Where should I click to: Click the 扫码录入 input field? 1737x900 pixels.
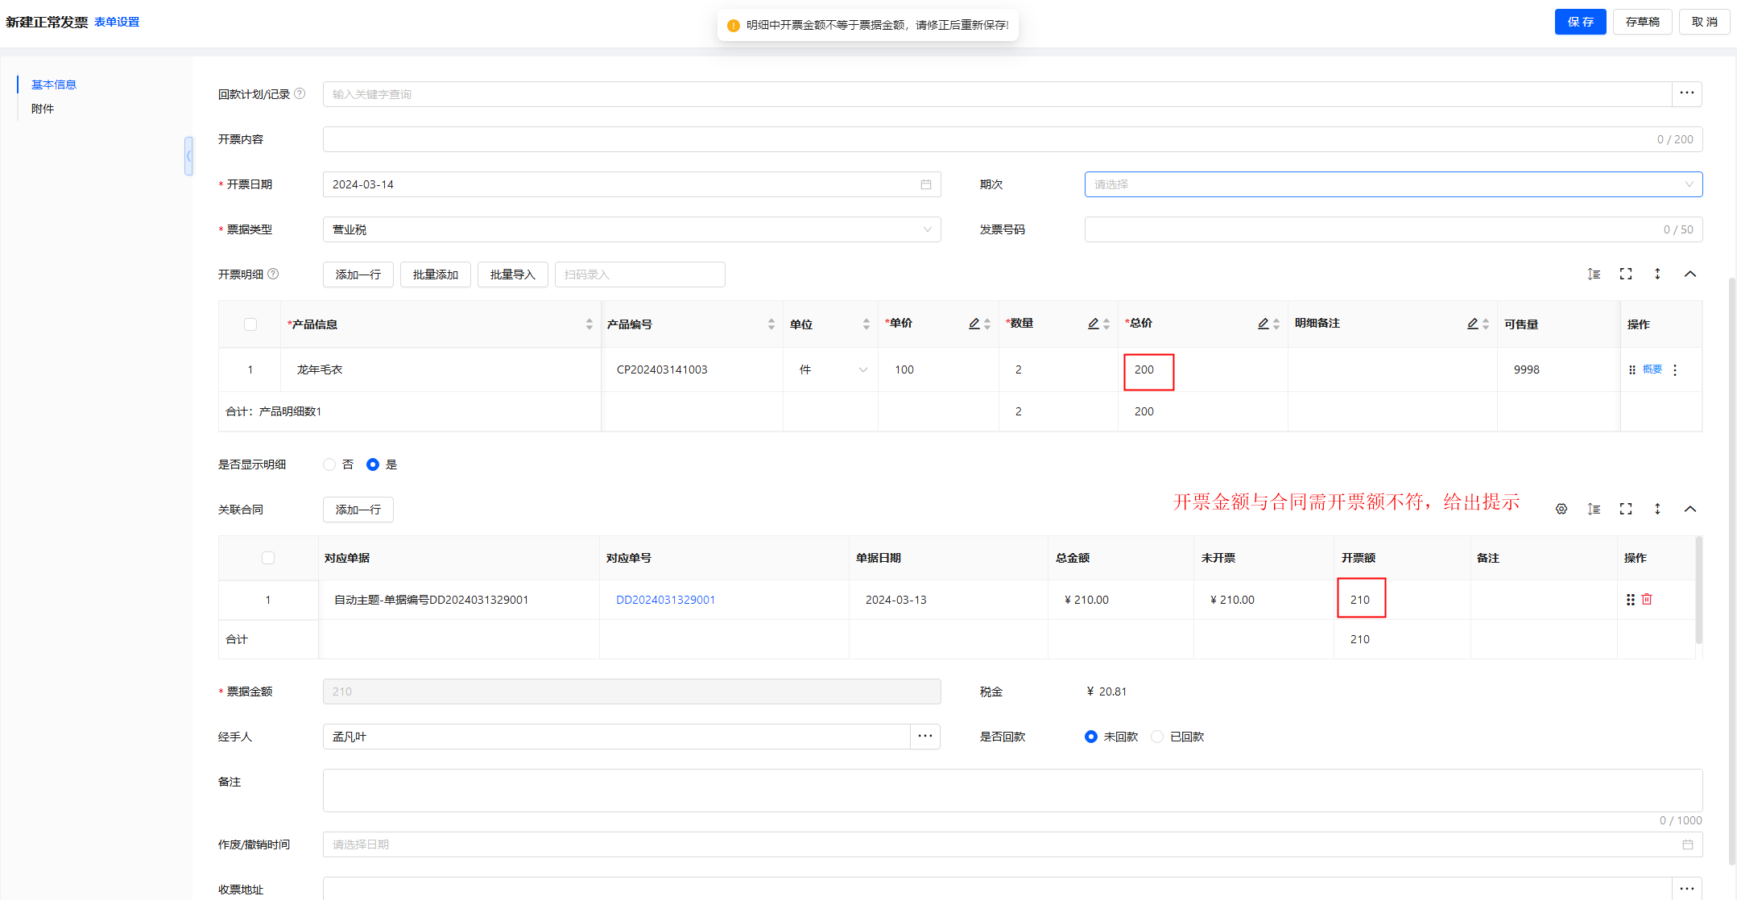[x=640, y=275]
